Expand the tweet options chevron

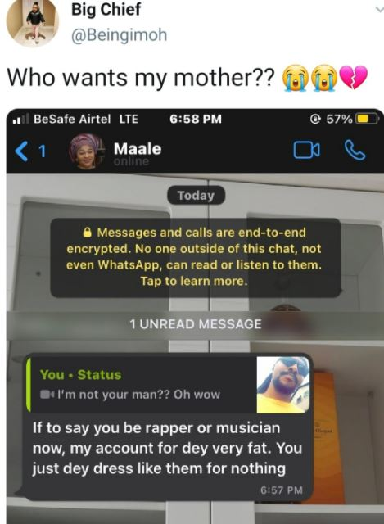click(379, 9)
